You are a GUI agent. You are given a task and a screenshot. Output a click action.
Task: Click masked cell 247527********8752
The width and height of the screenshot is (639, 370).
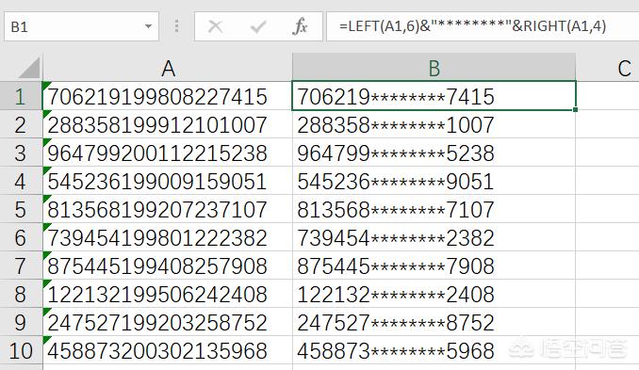434,322
